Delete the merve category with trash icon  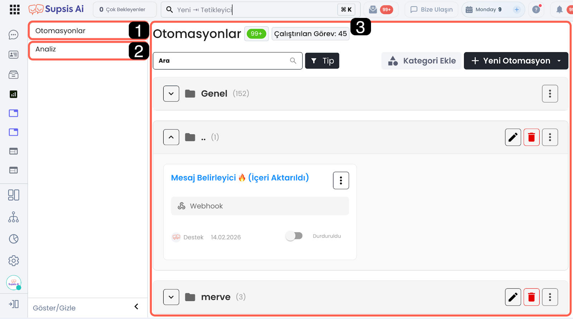pyautogui.click(x=531, y=297)
